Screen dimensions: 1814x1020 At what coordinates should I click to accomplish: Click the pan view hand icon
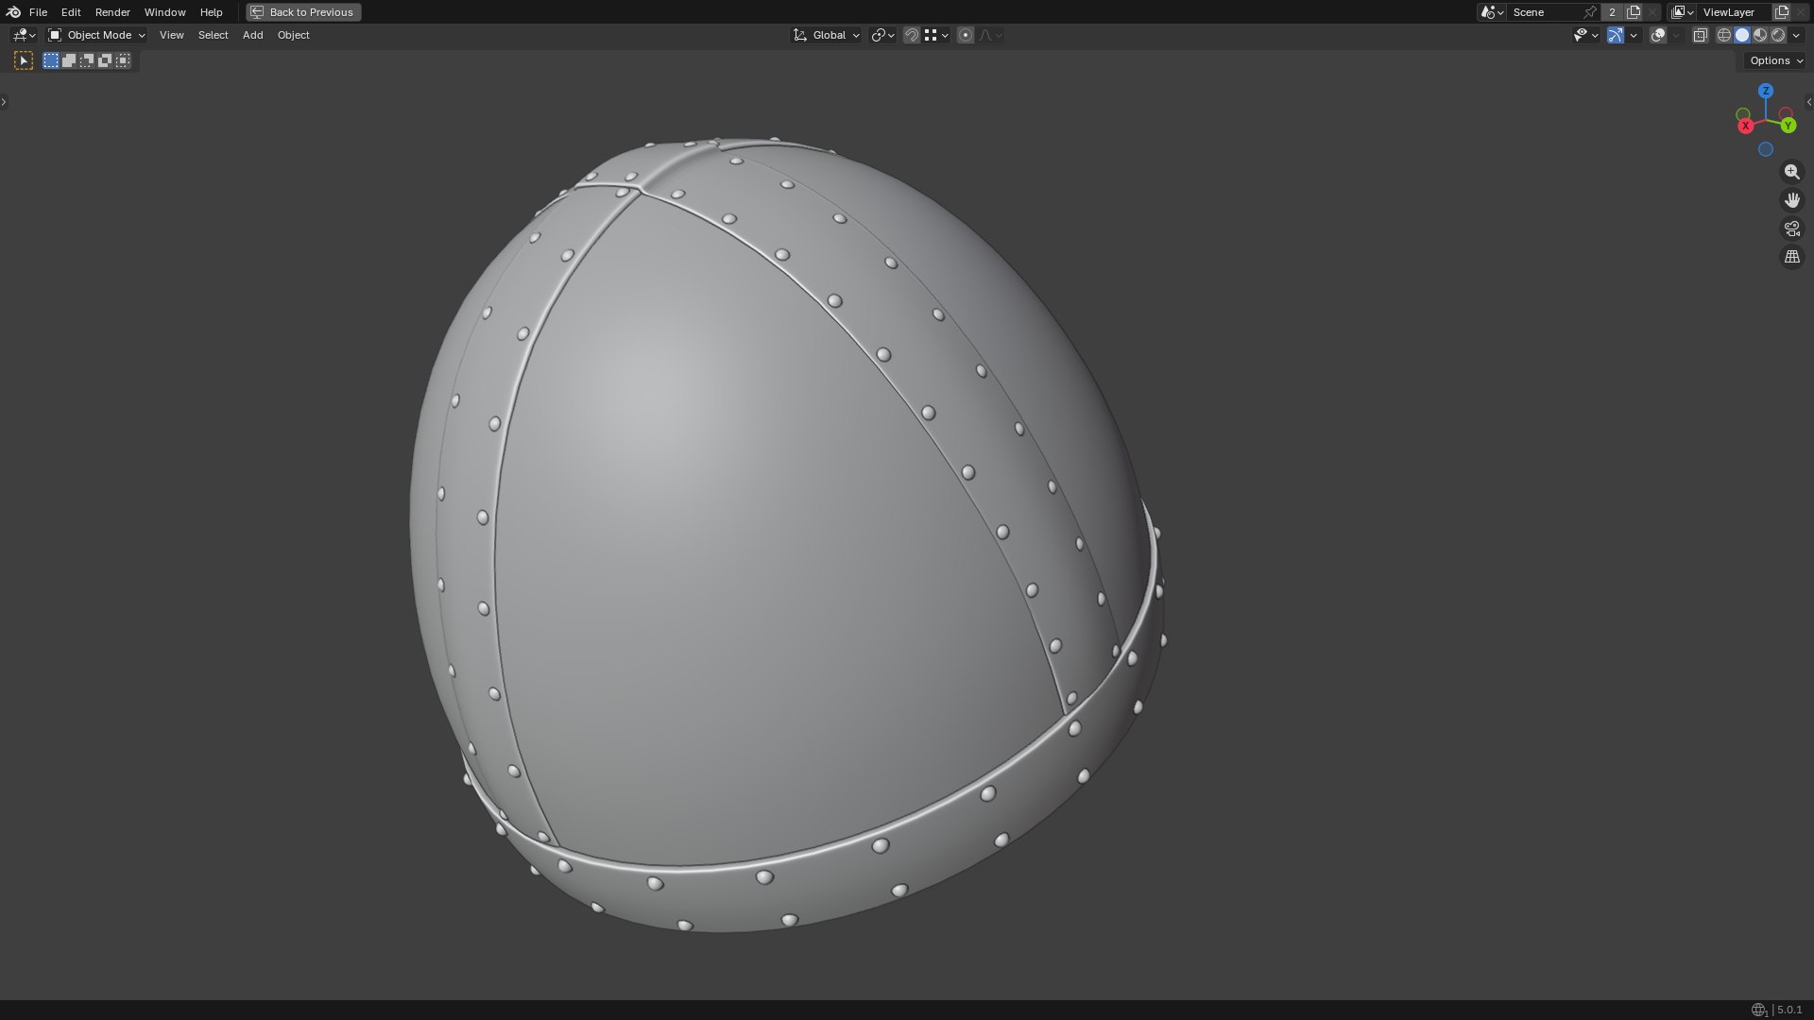[1792, 200]
